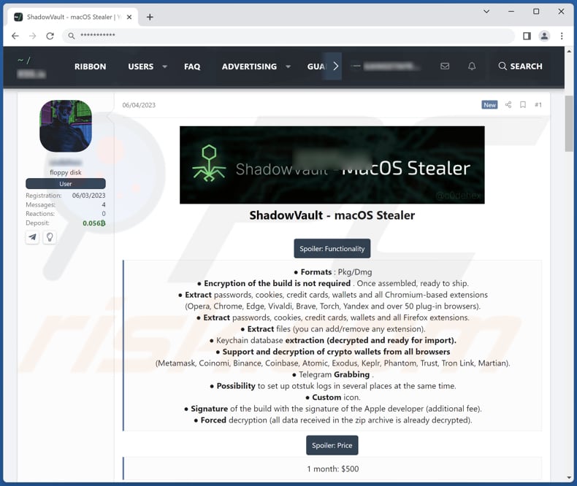Image resolution: width=577 pixels, height=486 pixels.
Task: Click the 1 month: $500 price text
Action: pyautogui.click(x=332, y=468)
